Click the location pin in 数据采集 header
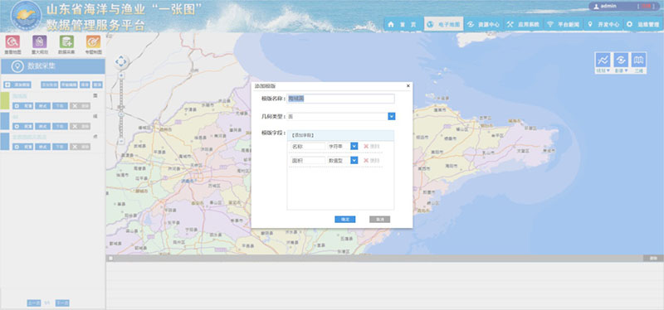 tap(17, 66)
